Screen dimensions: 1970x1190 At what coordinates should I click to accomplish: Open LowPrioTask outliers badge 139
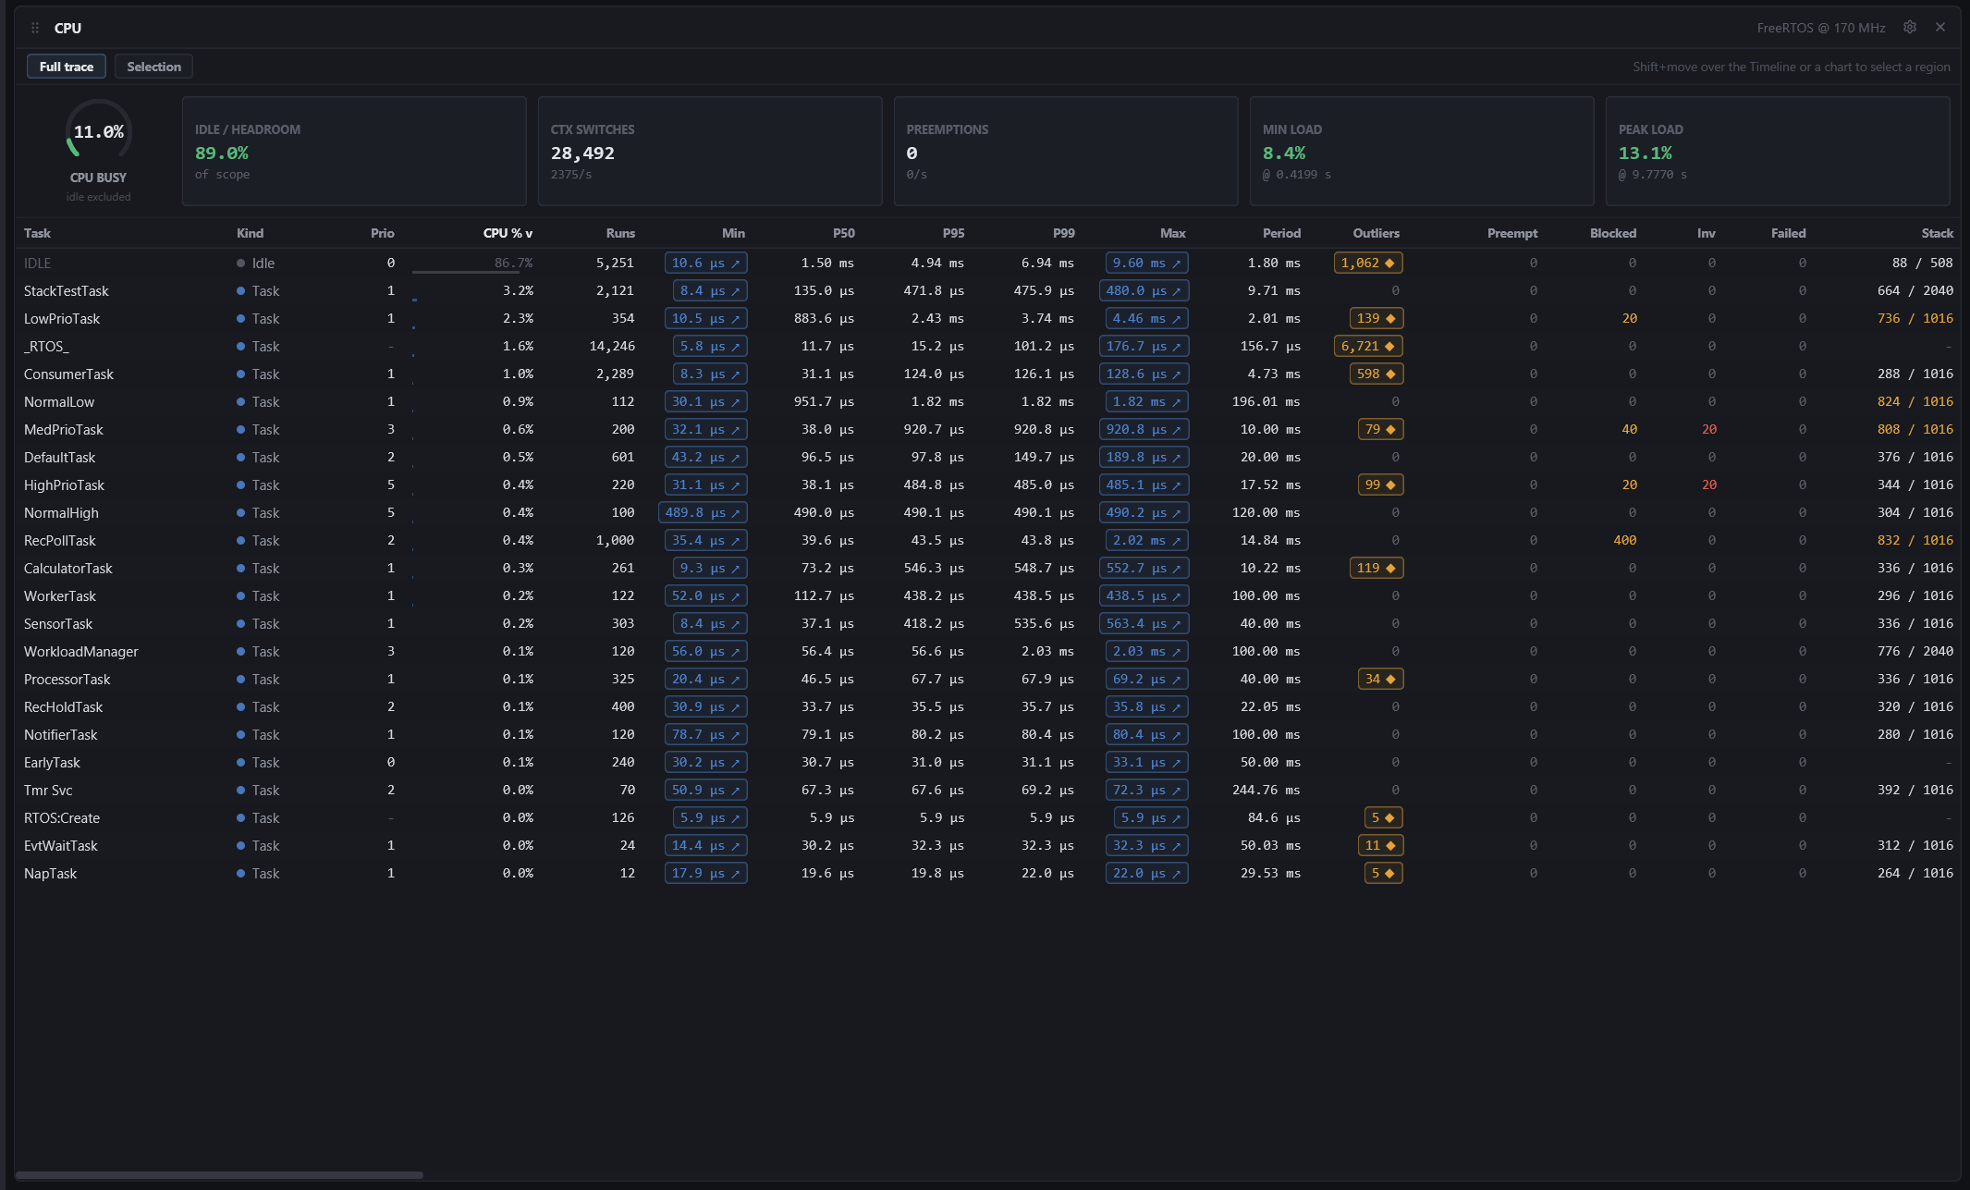pyautogui.click(x=1377, y=318)
